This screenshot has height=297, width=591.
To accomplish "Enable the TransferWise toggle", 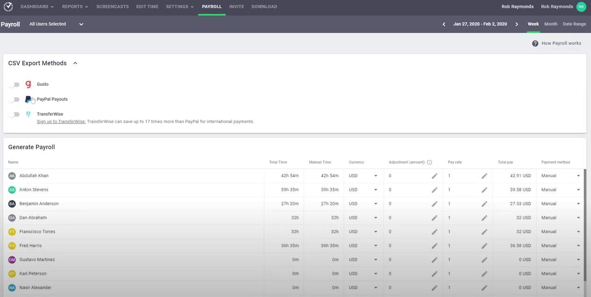I will tap(14, 114).
